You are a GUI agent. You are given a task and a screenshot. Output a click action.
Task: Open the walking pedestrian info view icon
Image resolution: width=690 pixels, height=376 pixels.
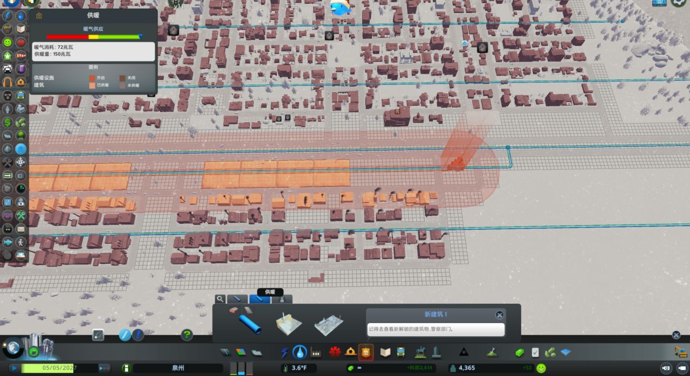(20, 242)
